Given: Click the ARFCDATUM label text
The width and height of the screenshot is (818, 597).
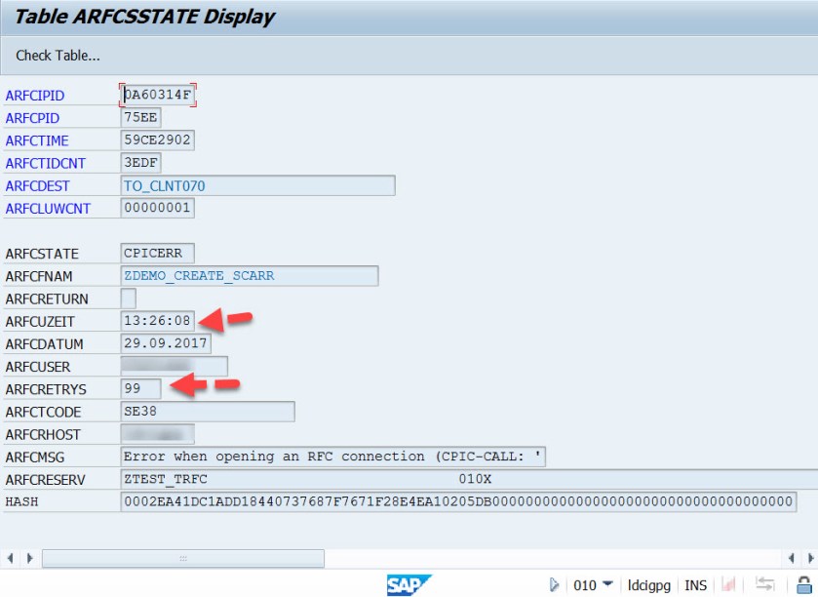Looking at the screenshot, I should click(x=44, y=344).
